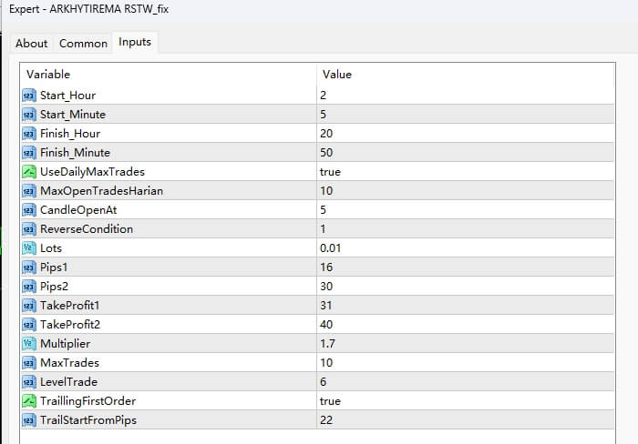Select the LevelTrade variable row

[x=68, y=381]
